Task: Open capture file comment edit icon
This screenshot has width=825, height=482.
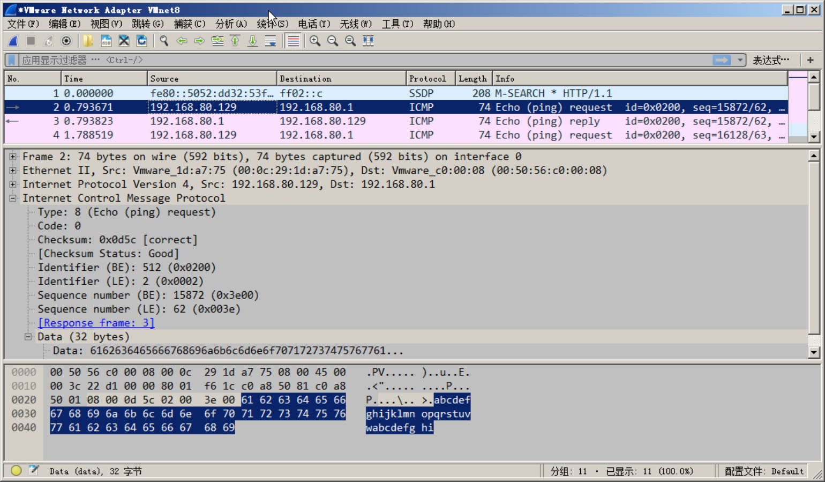Action: coord(33,470)
